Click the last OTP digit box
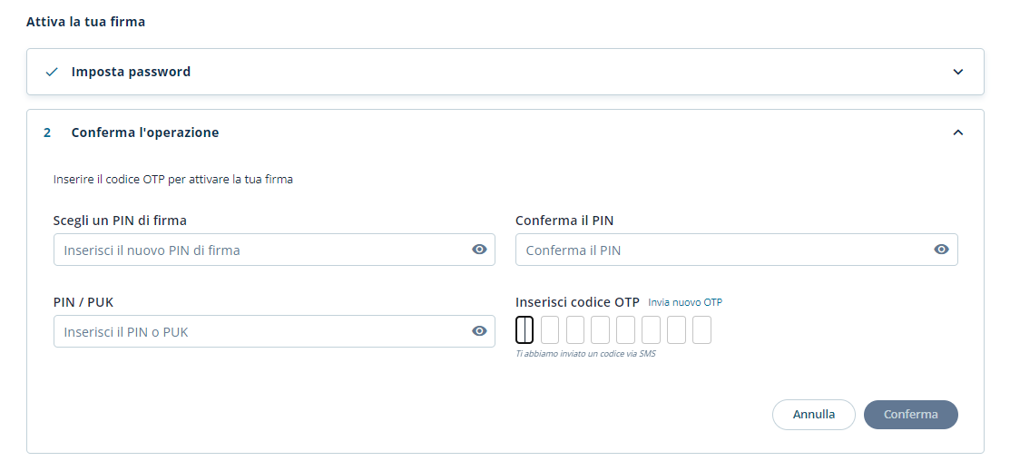 (x=701, y=329)
